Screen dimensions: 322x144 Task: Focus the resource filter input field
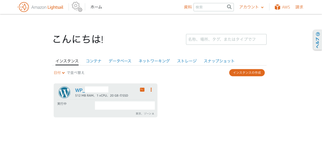click(x=226, y=39)
